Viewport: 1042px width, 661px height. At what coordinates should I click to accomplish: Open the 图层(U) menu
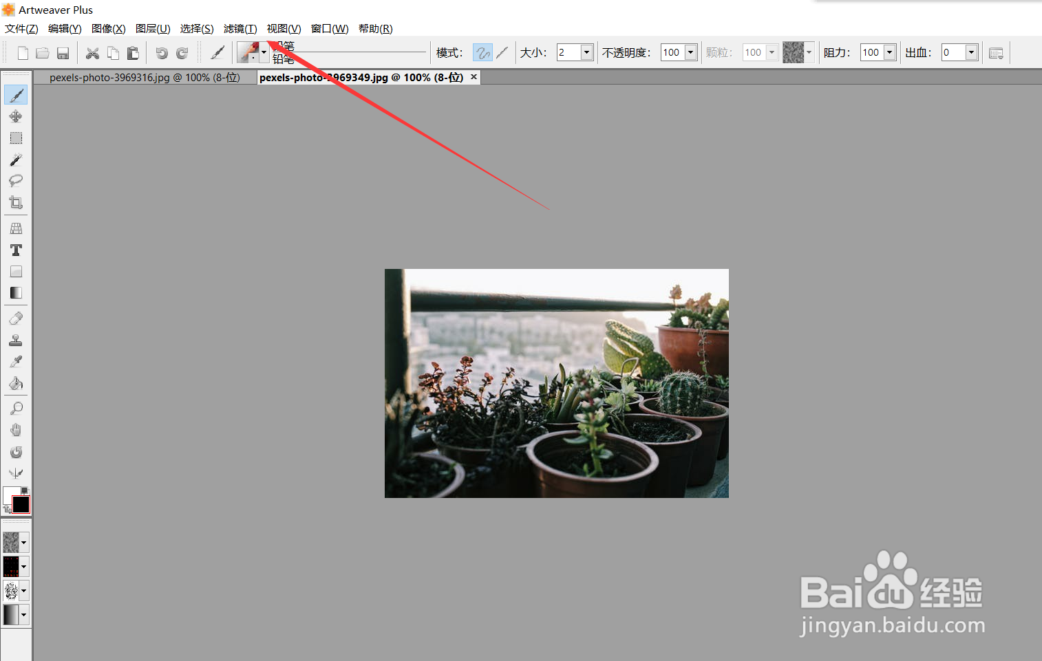tap(153, 29)
